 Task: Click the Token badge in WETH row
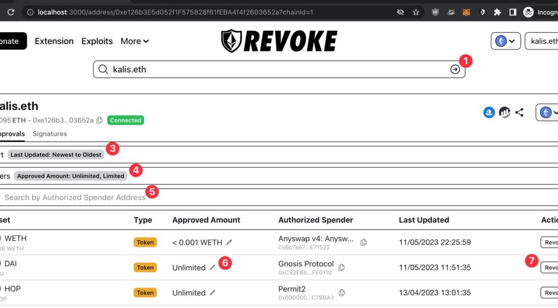pos(145,242)
